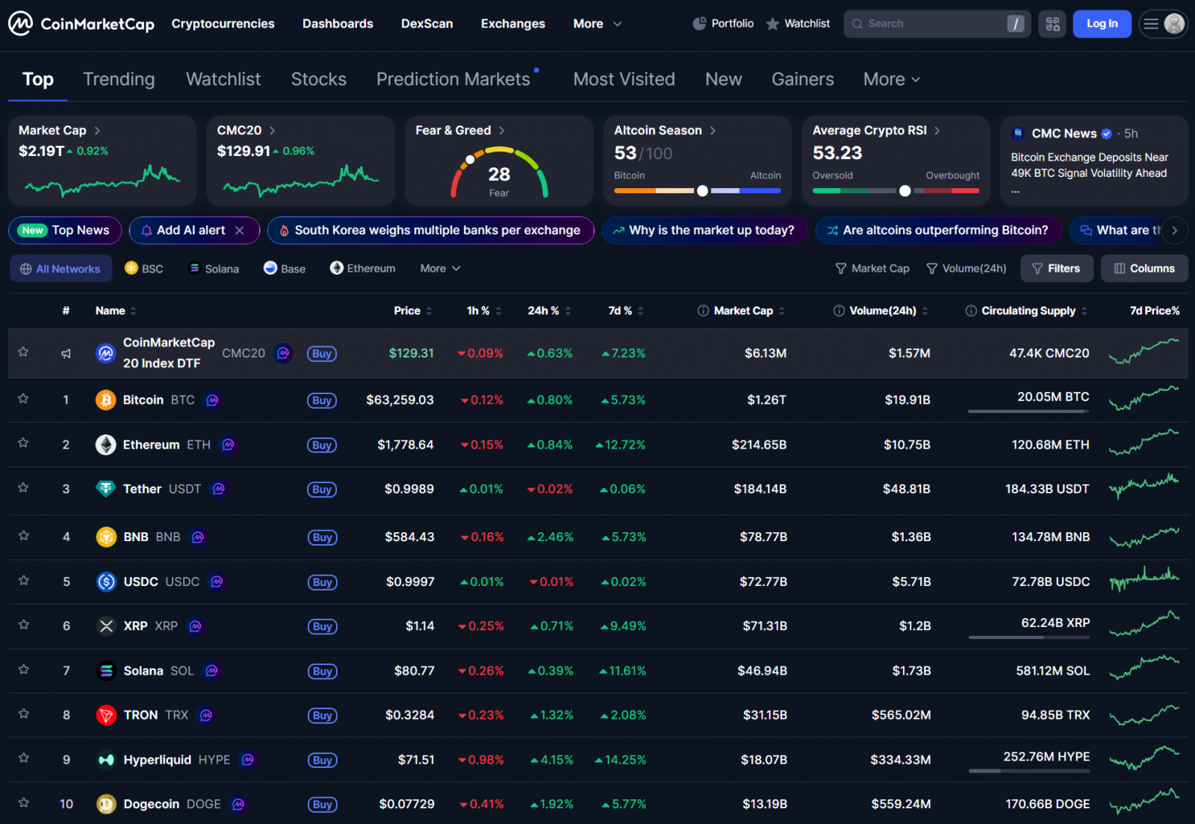This screenshot has height=824, width=1195.
Task: Sort by Market Cap column header
Action: click(748, 310)
